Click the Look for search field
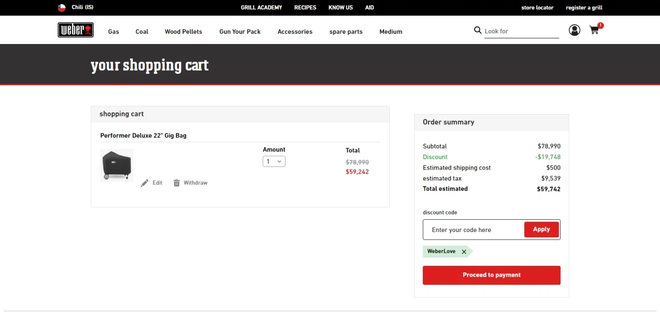The height and width of the screenshot is (312, 660). point(521,31)
